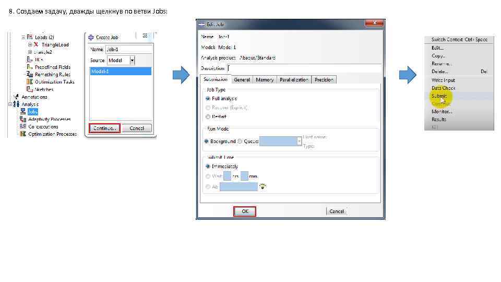
Task: Click the lightbulb tip icon beside At field
Action: [x=263, y=186]
